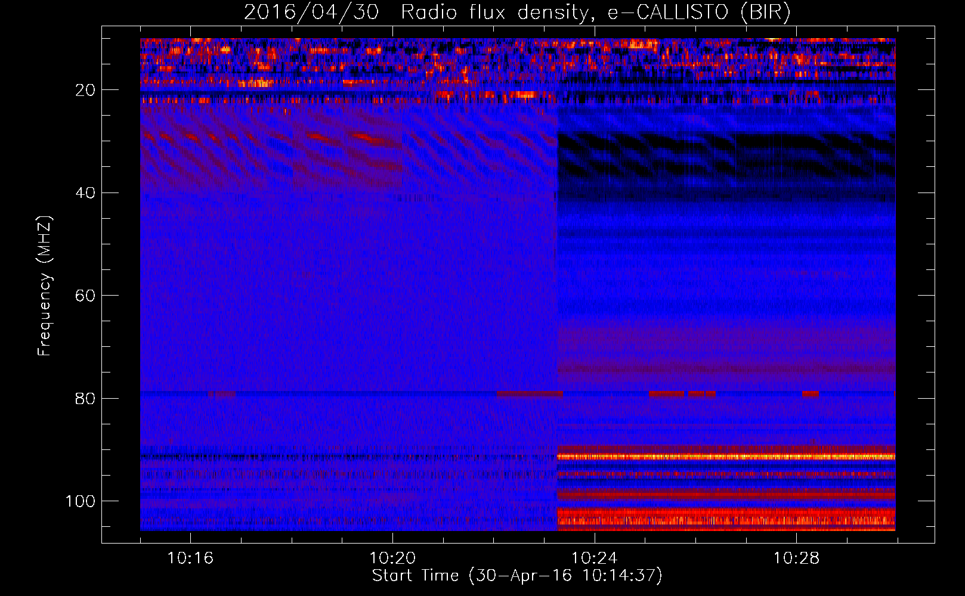Click the "10:24" time tick label
This screenshot has width=965, height=596.
(x=594, y=558)
